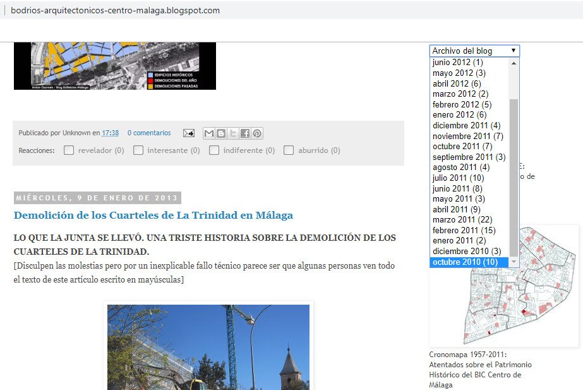Select highlighted octubre 2010 (10) option
The width and height of the screenshot is (583, 390).
pos(469,262)
